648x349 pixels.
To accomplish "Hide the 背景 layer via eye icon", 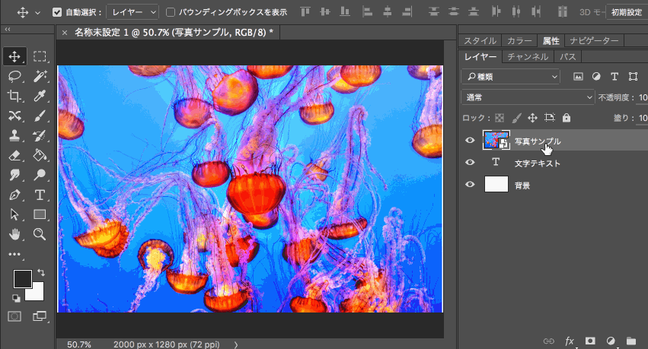I will pos(470,184).
